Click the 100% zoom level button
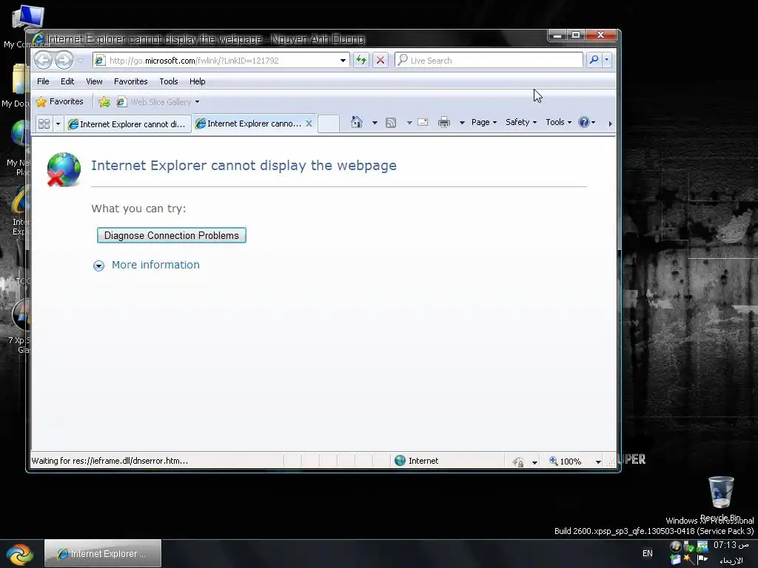The height and width of the screenshot is (568, 758). tap(565, 461)
